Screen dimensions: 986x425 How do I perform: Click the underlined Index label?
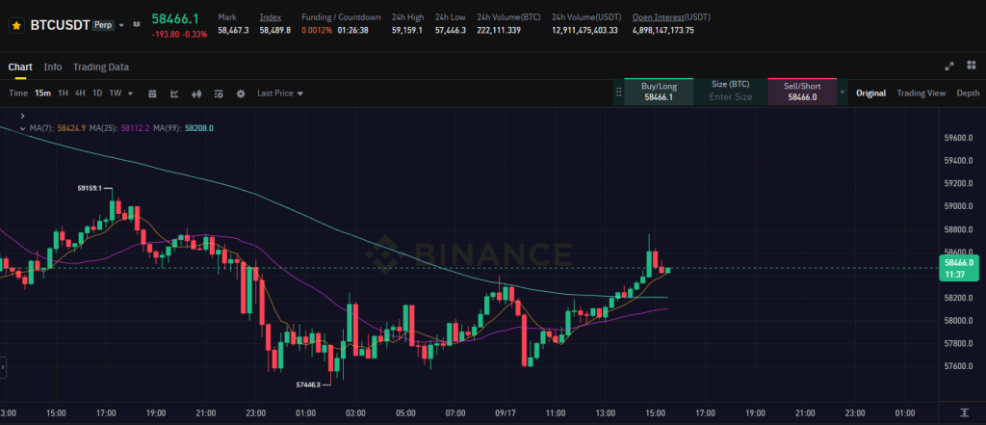coord(271,17)
